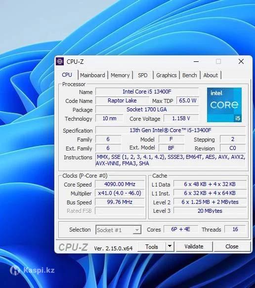Click the Core Voltage value 1.158 V

click(x=181, y=118)
